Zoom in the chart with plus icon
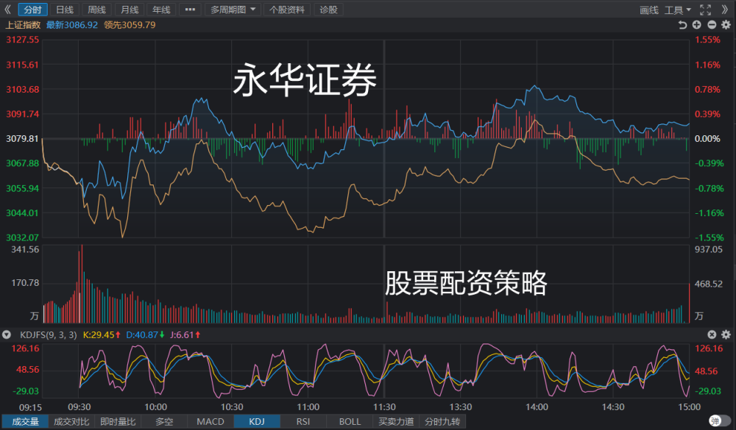Viewport: 736px width, 430px height. tap(697, 25)
